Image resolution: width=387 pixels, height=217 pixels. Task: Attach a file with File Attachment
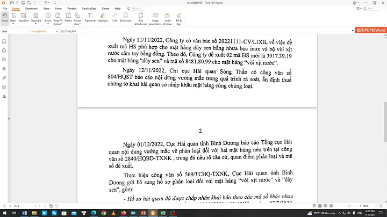click(x=141, y=19)
